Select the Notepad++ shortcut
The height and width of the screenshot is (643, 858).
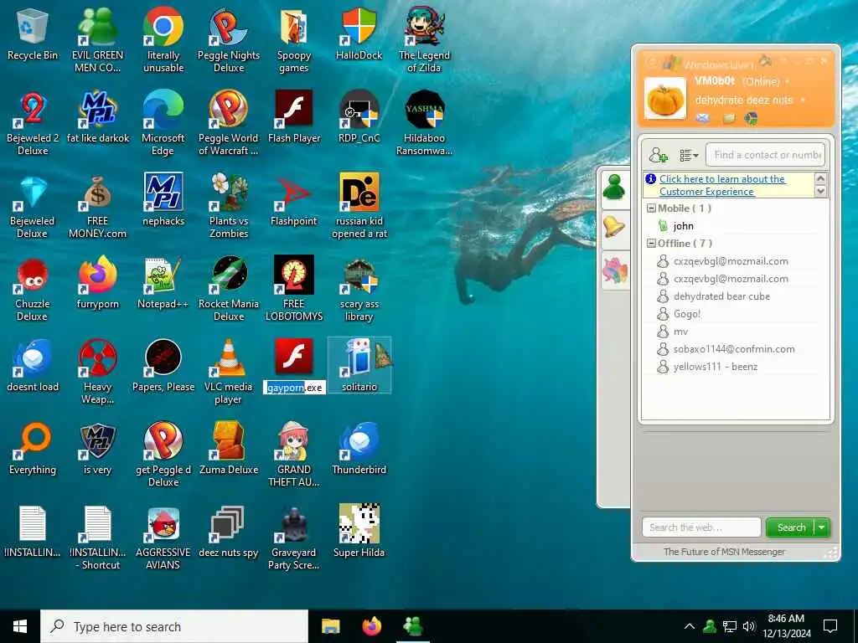coord(163,283)
